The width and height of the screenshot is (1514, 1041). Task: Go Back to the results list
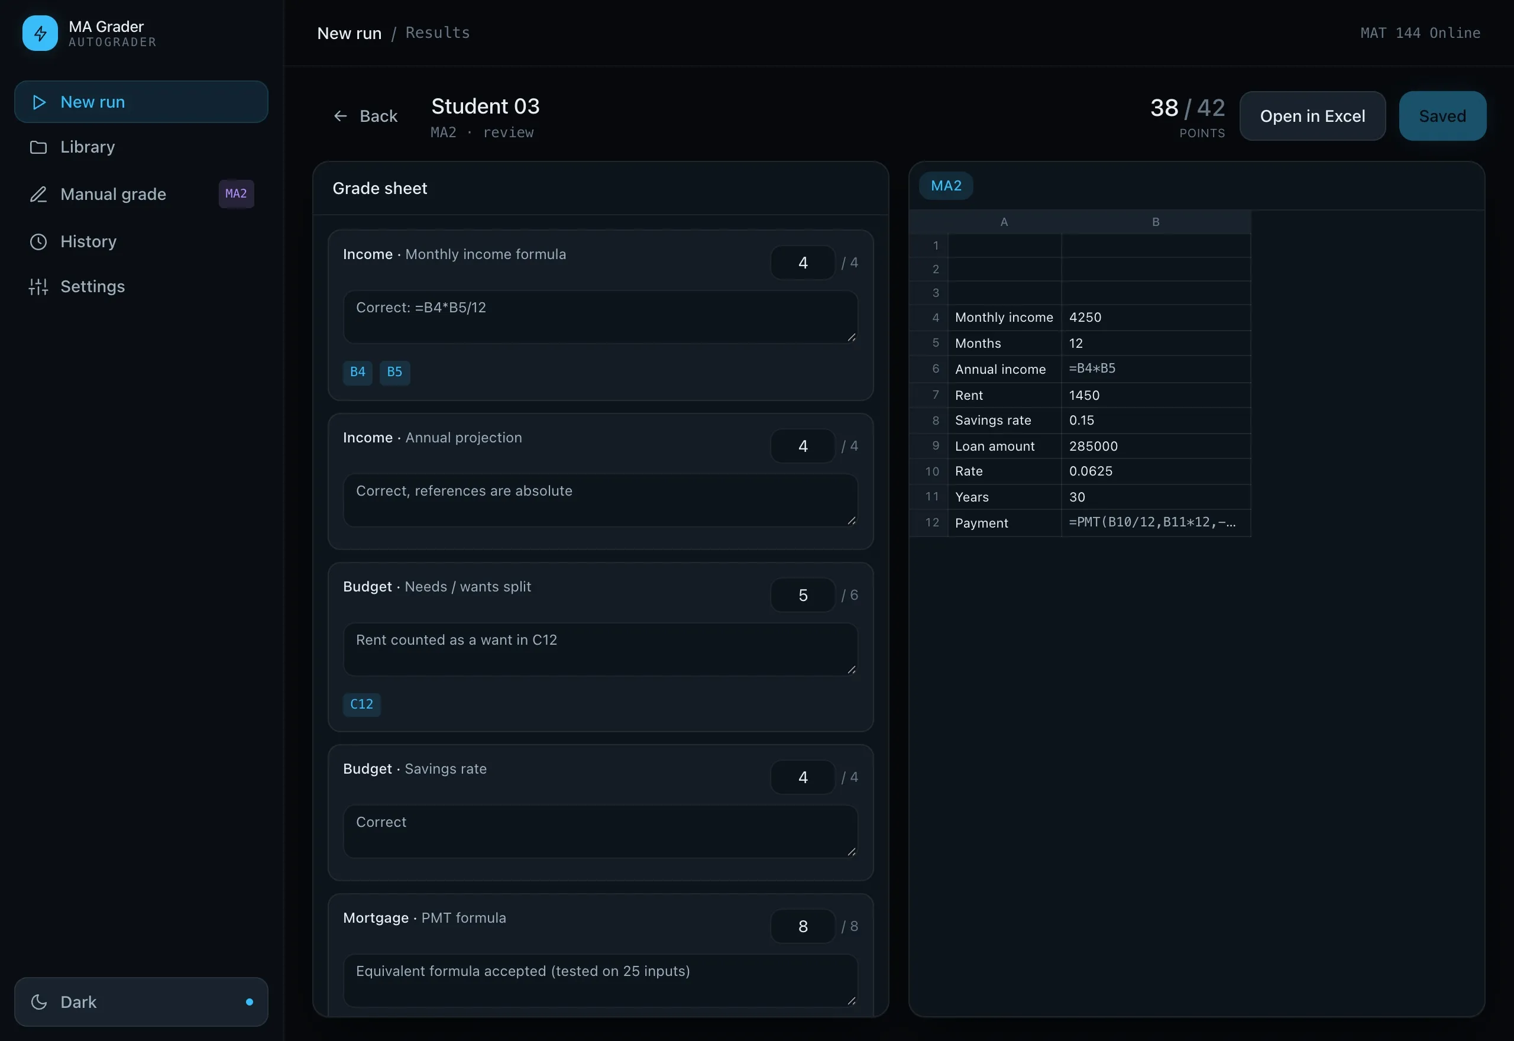click(x=365, y=116)
